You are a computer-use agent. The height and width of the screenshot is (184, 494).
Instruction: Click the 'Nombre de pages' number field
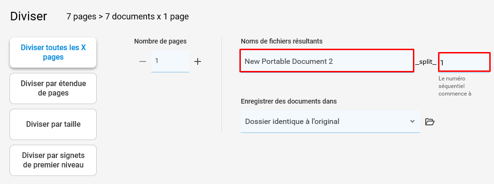(x=170, y=61)
